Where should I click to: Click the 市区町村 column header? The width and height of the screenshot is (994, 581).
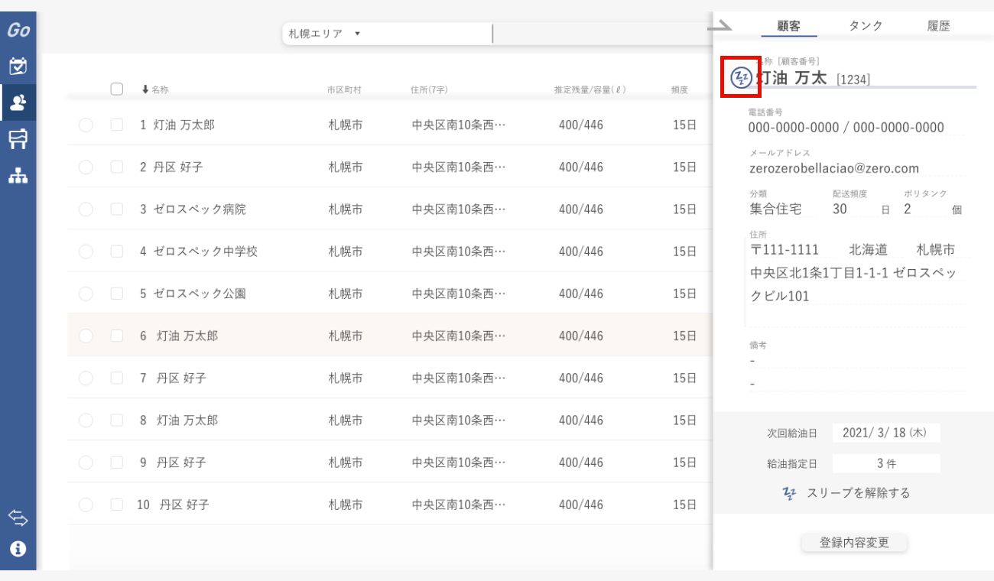point(344,89)
